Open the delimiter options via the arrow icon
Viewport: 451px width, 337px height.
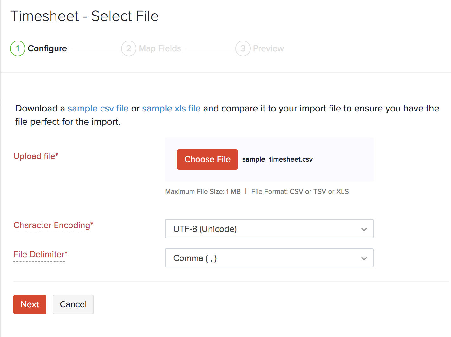click(364, 258)
